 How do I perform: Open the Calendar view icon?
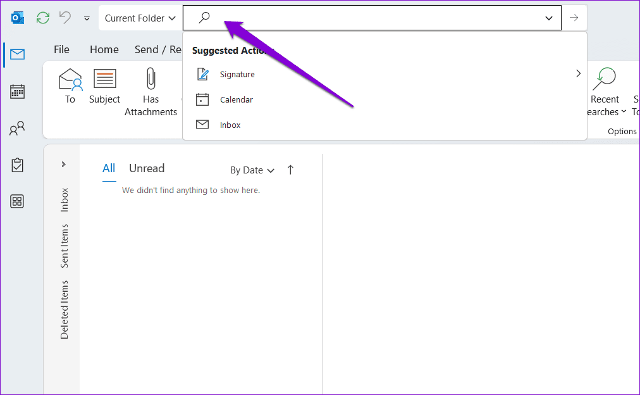coord(17,91)
